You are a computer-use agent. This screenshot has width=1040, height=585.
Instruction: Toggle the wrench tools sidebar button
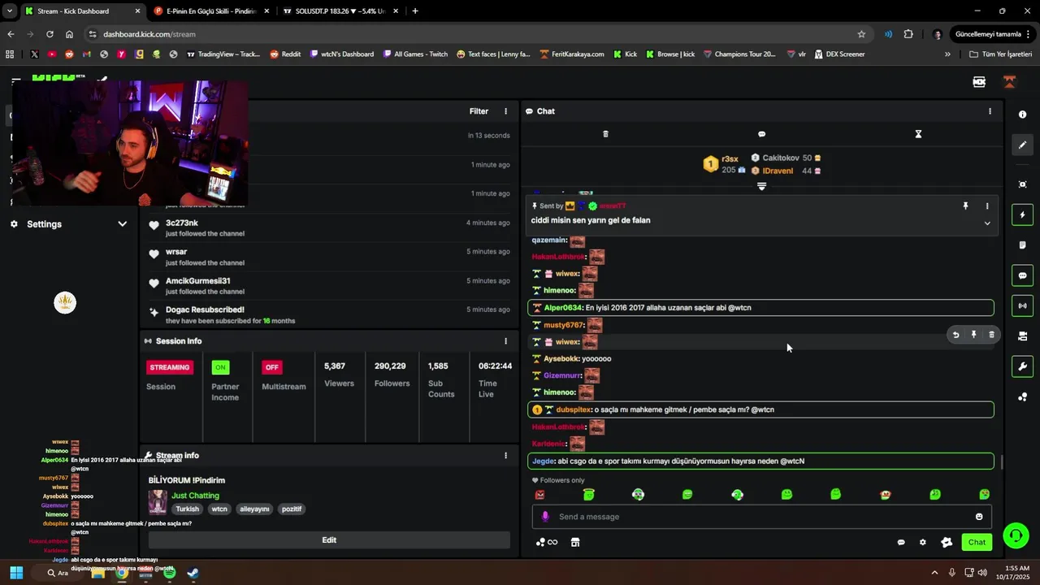[x=1022, y=366]
